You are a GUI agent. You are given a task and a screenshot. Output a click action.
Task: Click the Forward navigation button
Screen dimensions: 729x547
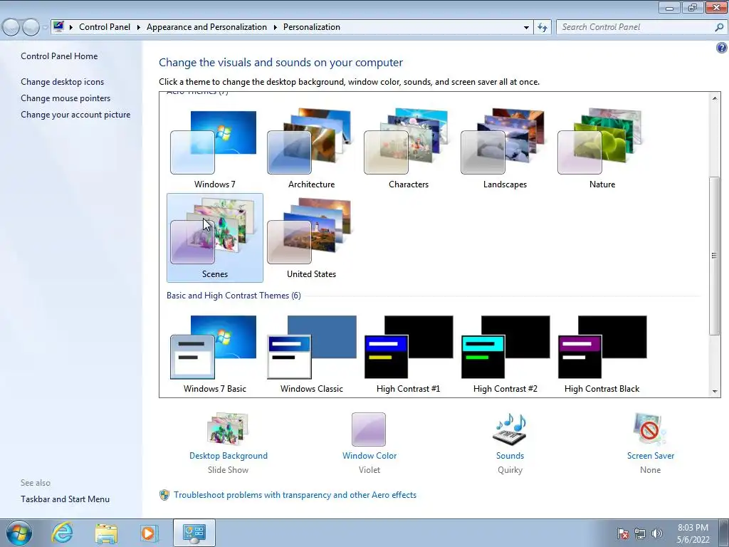[31, 27]
